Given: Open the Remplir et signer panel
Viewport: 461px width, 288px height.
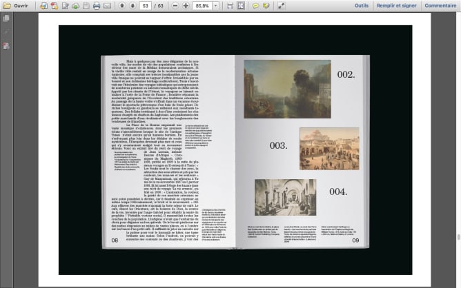Looking at the screenshot, I should (x=396, y=6).
